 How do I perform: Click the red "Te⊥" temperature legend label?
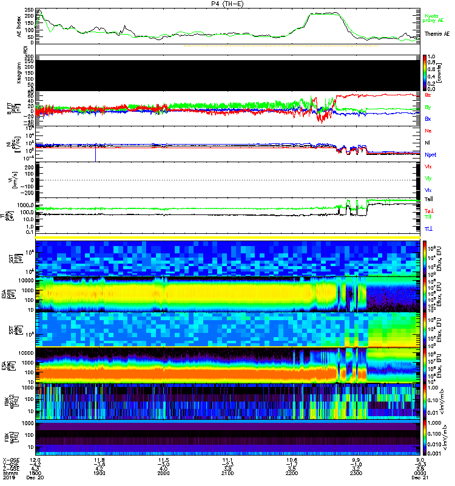point(429,211)
